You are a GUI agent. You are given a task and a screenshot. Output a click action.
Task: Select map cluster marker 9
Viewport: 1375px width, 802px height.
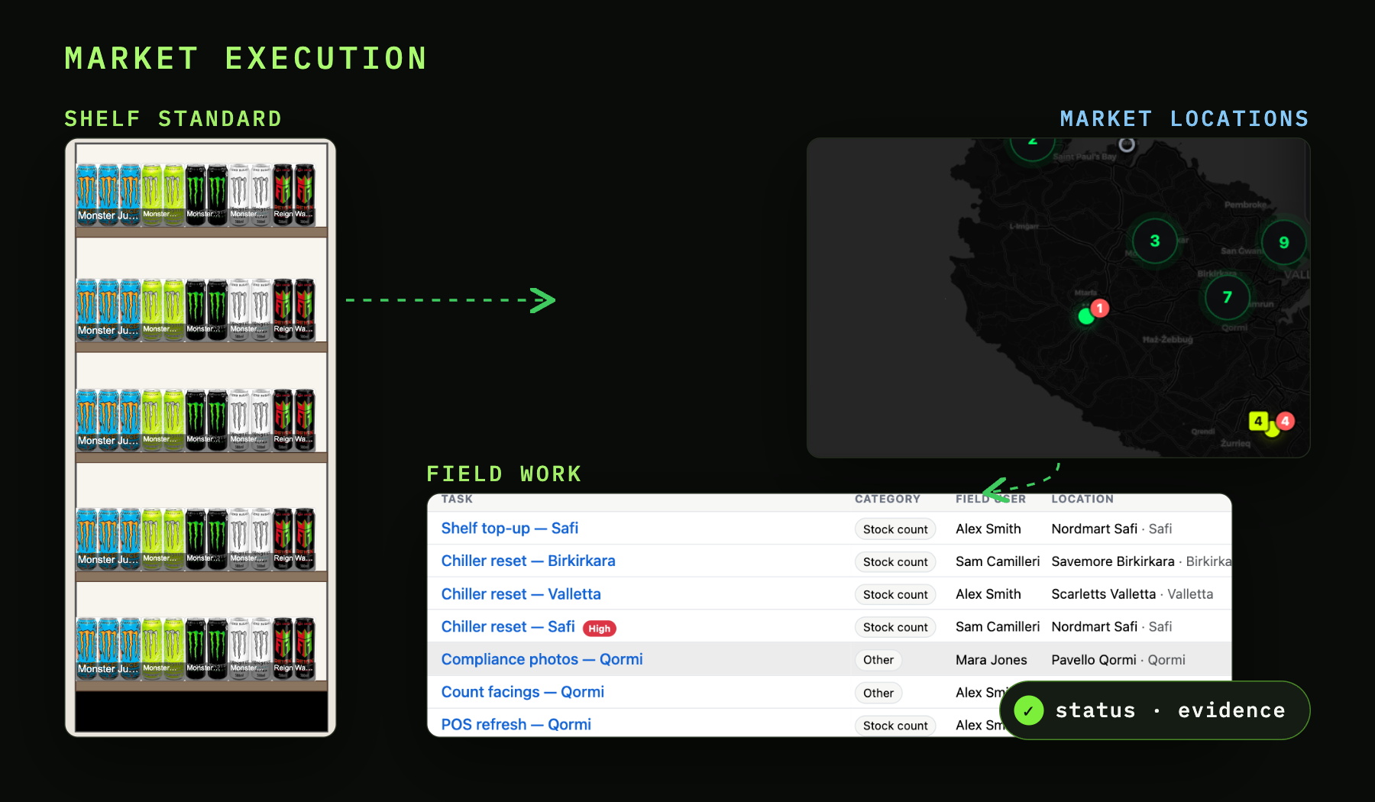pos(1283,242)
